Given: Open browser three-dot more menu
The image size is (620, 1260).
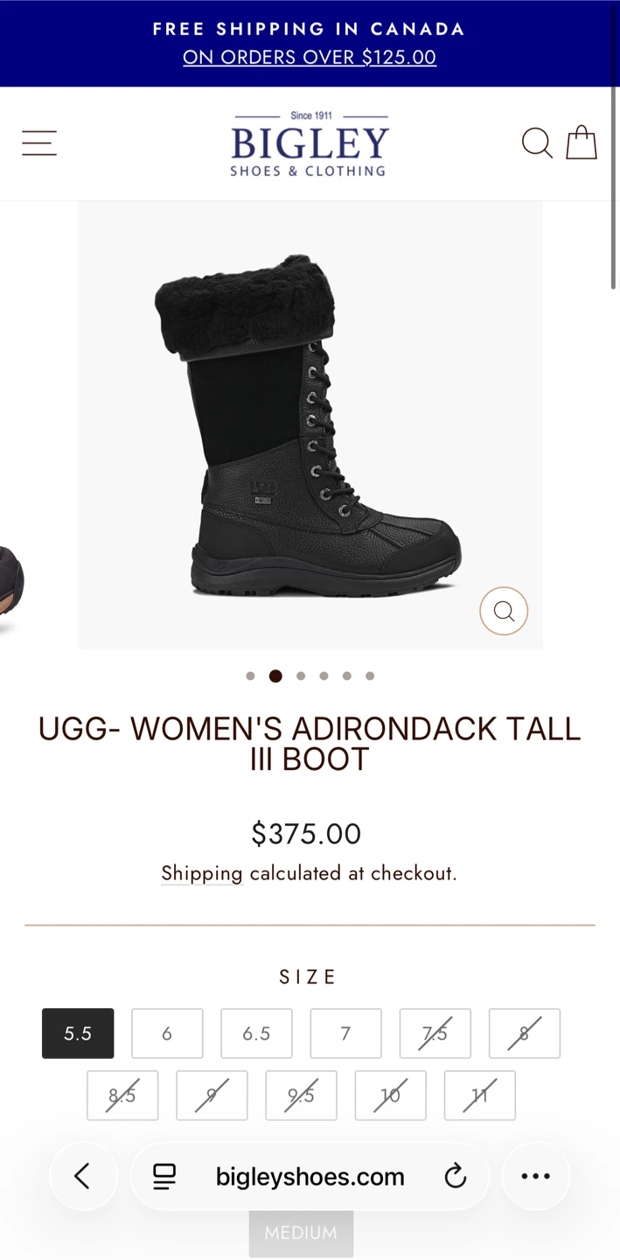Looking at the screenshot, I should tap(536, 1176).
